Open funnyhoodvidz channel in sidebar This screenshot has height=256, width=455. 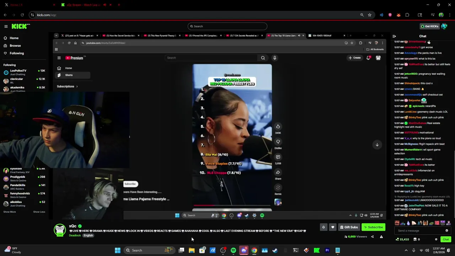coord(24,195)
